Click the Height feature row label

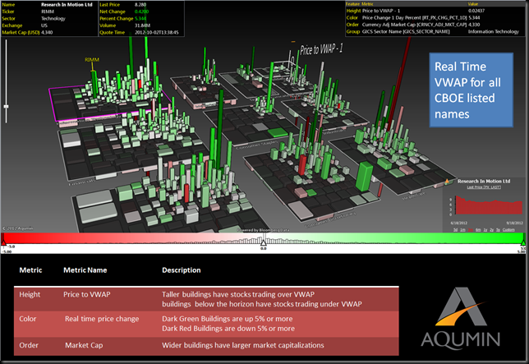tap(353, 11)
